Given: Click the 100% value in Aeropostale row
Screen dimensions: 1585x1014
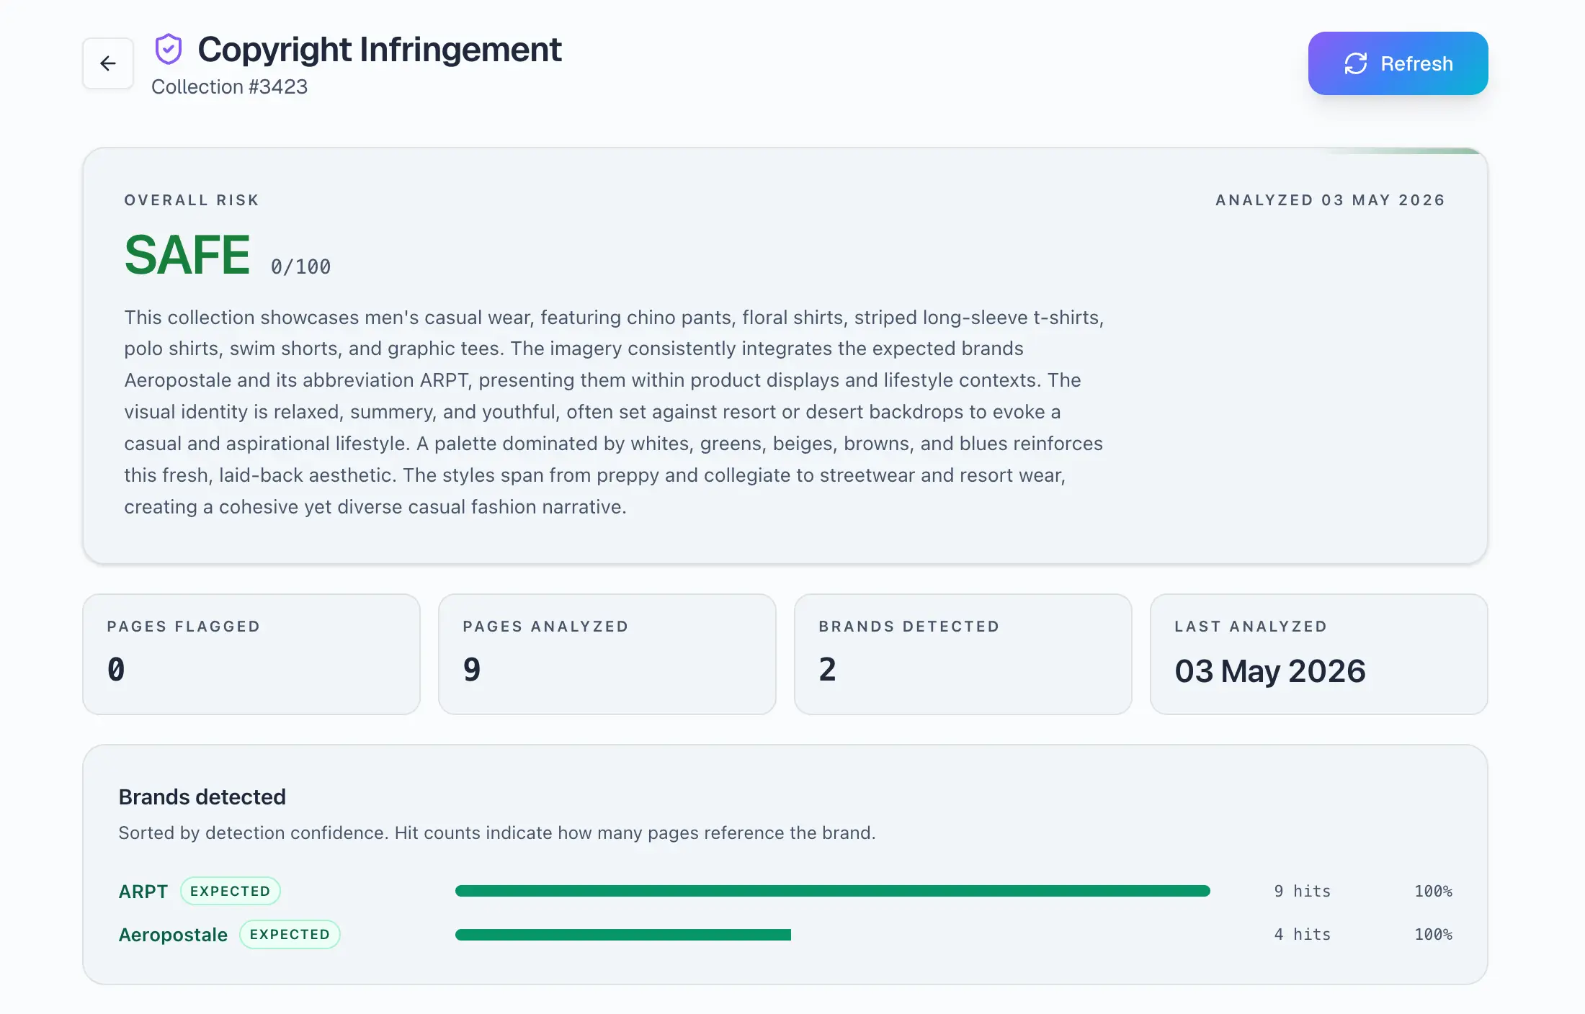Looking at the screenshot, I should [1433, 935].
